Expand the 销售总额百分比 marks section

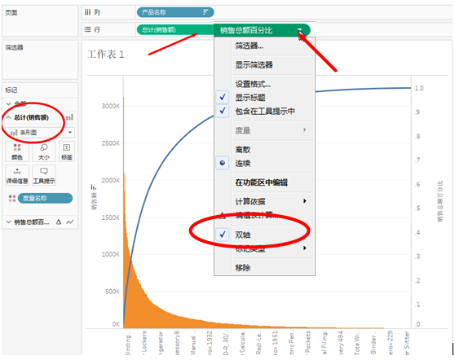coord(8,222)
